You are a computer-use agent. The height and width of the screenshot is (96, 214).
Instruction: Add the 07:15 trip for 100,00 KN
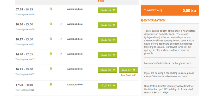tap(108, 10)
